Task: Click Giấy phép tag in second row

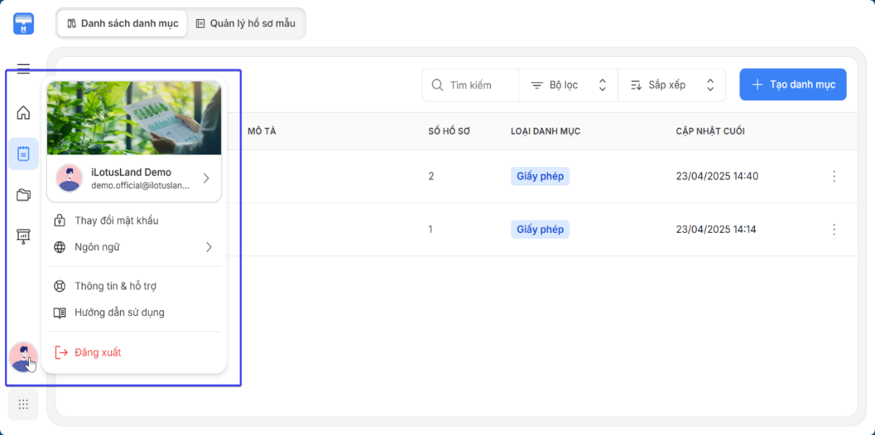Action: 540,229
